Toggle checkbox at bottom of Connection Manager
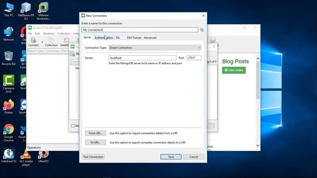 (73, 126)
